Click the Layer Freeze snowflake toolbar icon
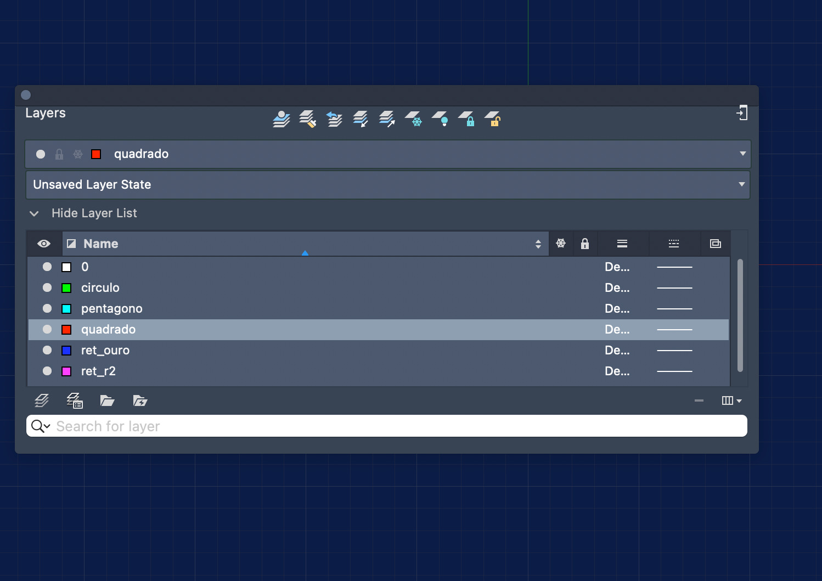This screenshot has height=581, width=822. click(413, 119)
